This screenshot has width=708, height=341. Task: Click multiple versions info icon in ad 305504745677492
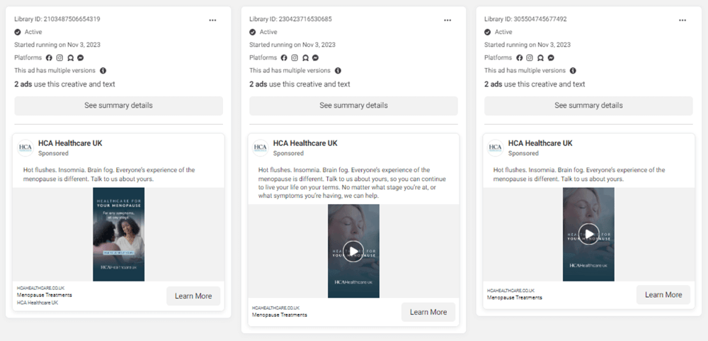[573, 71]
